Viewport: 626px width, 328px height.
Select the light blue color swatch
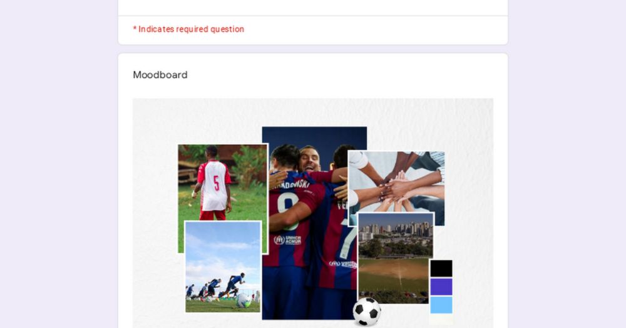tap(441, 305)
